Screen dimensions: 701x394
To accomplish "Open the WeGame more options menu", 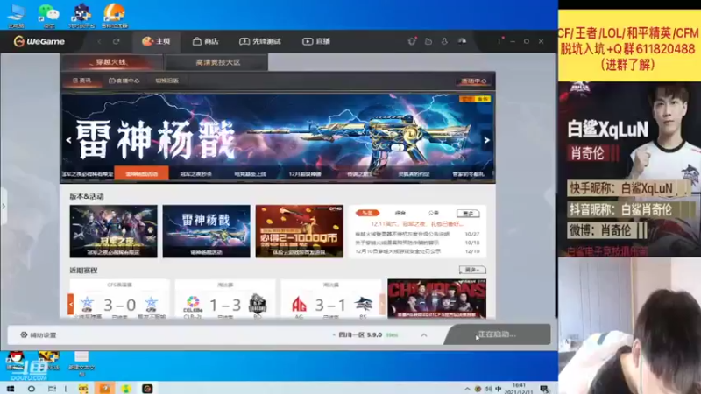I will click(499, 41).
